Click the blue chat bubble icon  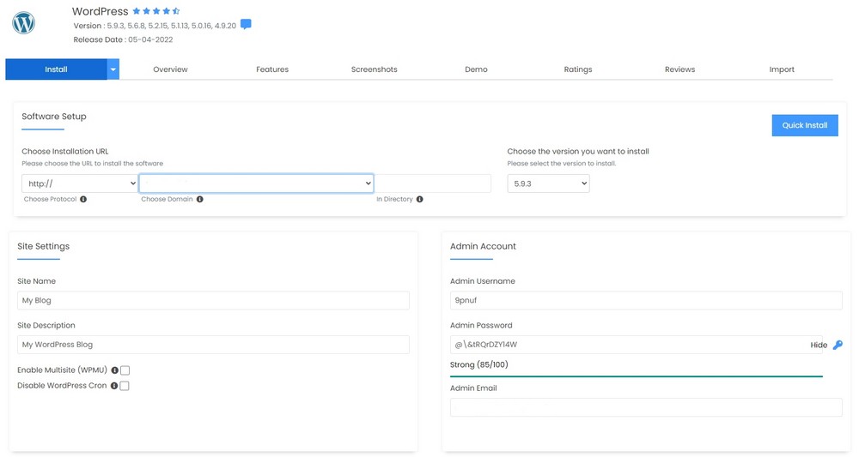pos(246,25)
